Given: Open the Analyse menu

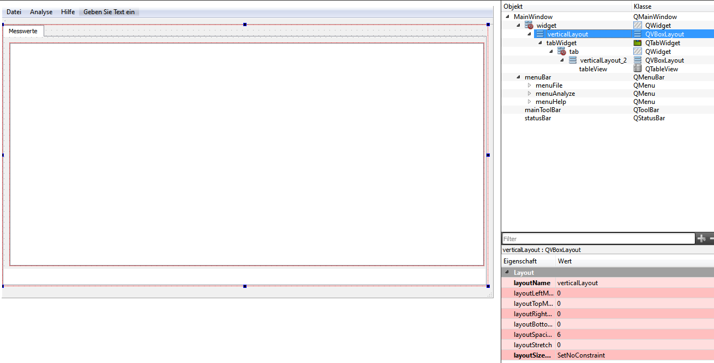Looking at the screenshot, I should [41, 12].
